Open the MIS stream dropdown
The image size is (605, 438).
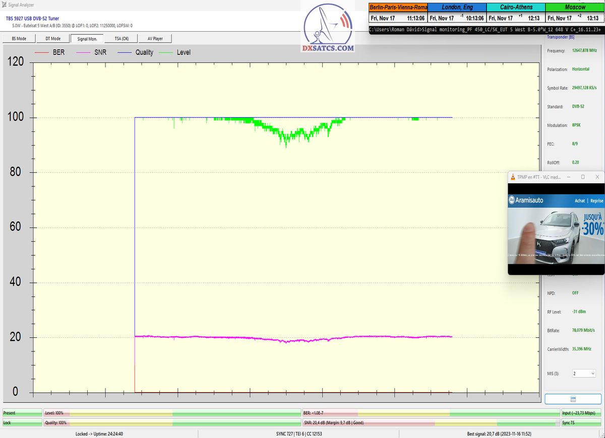[x=584, y=374]
